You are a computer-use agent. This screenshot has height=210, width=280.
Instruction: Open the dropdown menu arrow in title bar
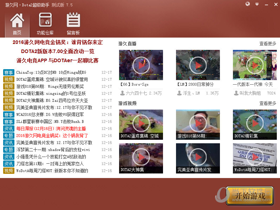click(257, 4)
